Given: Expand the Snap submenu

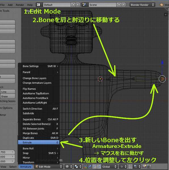Looking at the screenshot, I should pos(39,153).
